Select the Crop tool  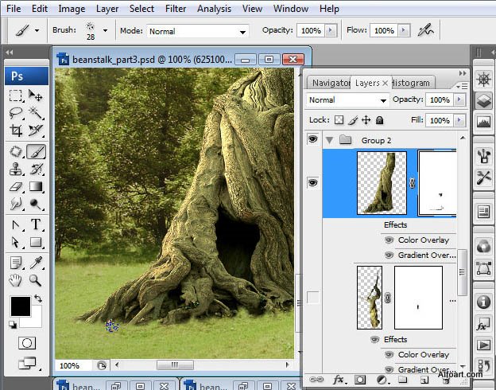click(16, 131)
